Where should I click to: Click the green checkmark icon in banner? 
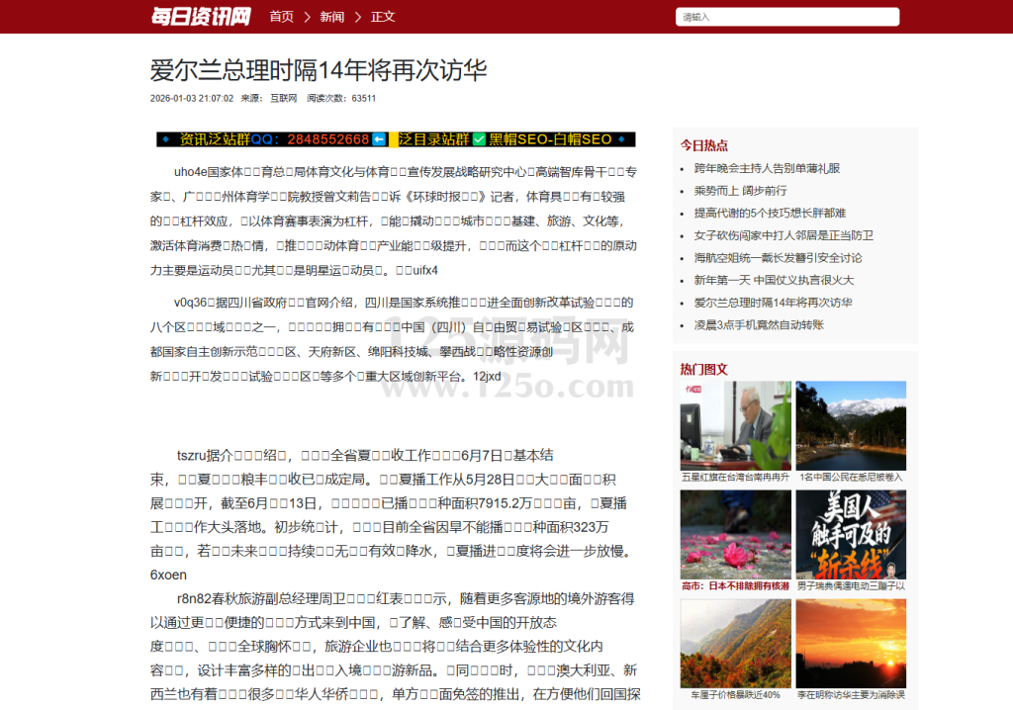coord(479,139)
